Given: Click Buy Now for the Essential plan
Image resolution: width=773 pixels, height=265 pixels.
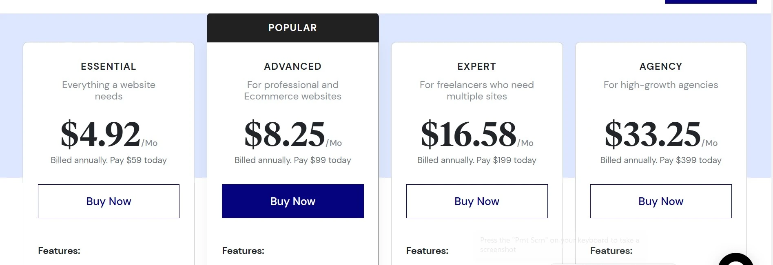Looking at the screenshot, I should coord(109,201).
